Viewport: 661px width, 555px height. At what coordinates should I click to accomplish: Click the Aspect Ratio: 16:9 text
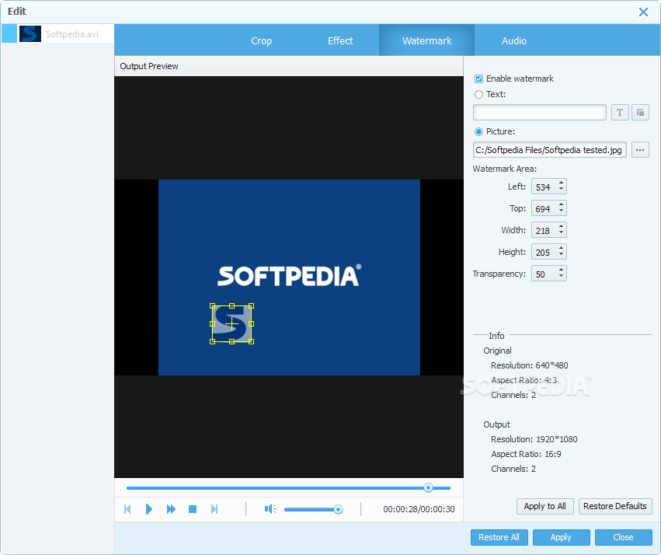[526, 454]
